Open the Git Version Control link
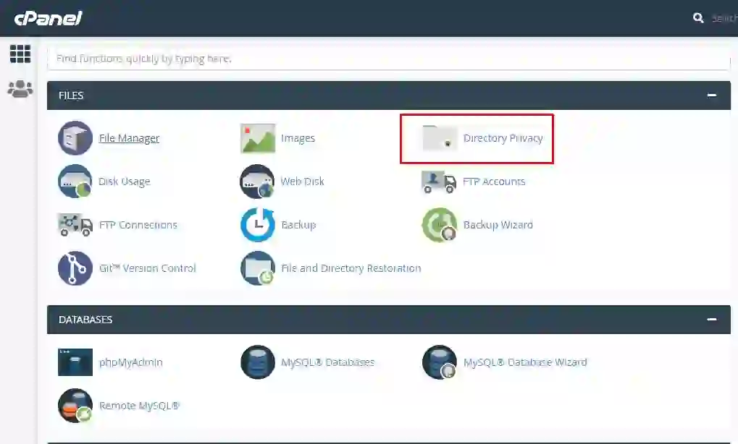 (x=147, y=268)
